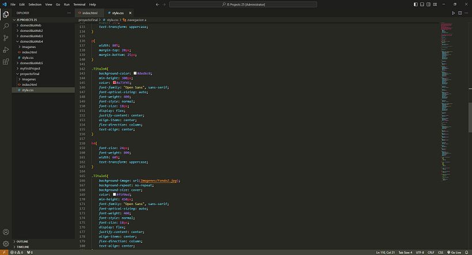Open the Help menu
The width and height of the screenshot is (472, 255).
point(93,5)
